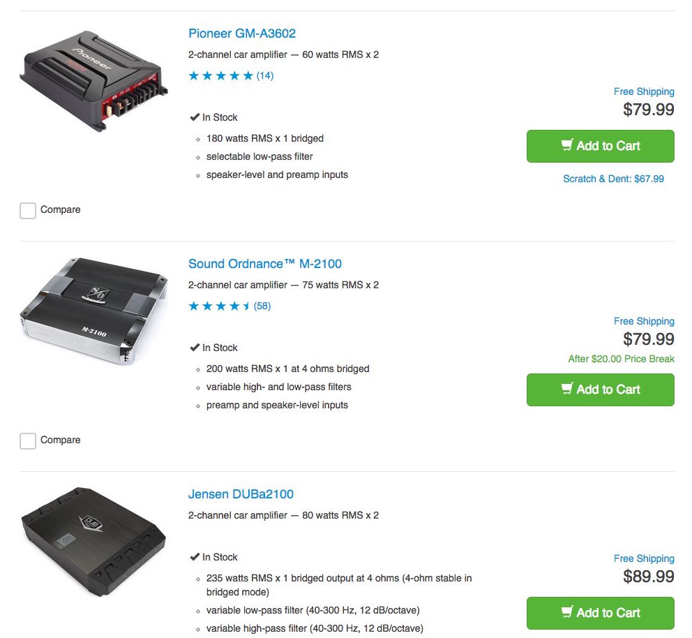Click Free Shipping above the Sound Ordnance price
The height and width of the screenshot is (638, 692).
click(644, 321)
